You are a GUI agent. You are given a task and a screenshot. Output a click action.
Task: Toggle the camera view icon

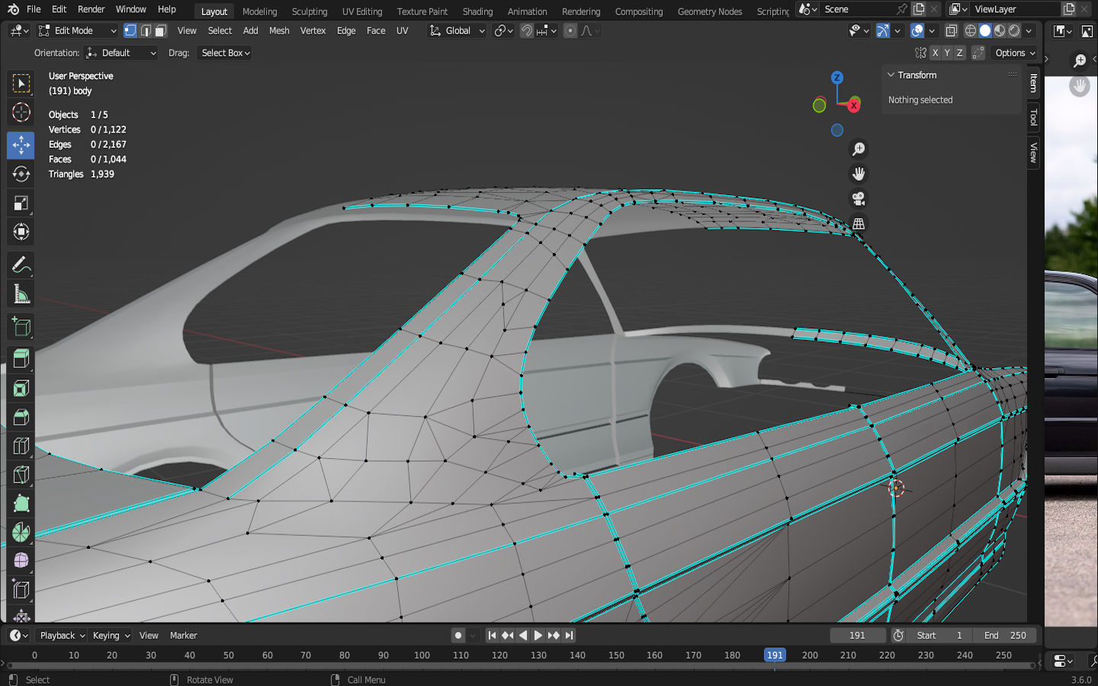[x=859, y=199]
